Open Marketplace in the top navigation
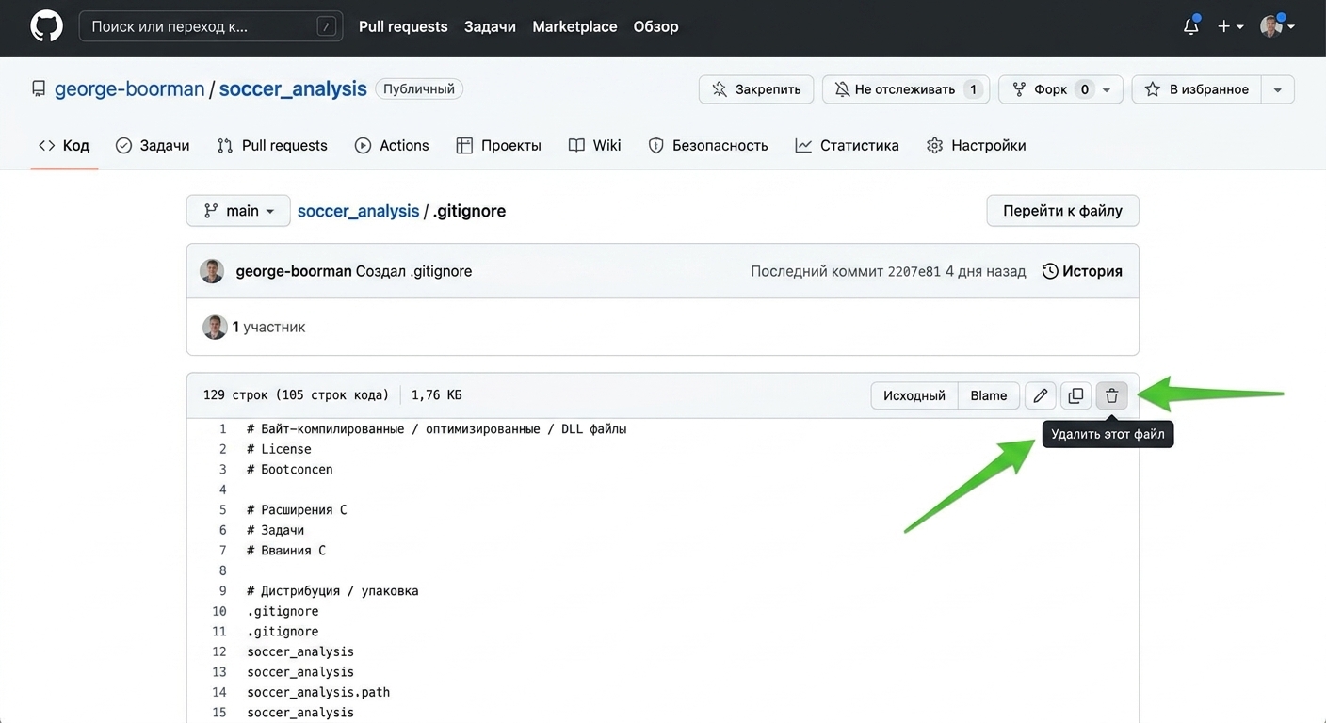Screen dimensions: 1326x723 (574, 26)
